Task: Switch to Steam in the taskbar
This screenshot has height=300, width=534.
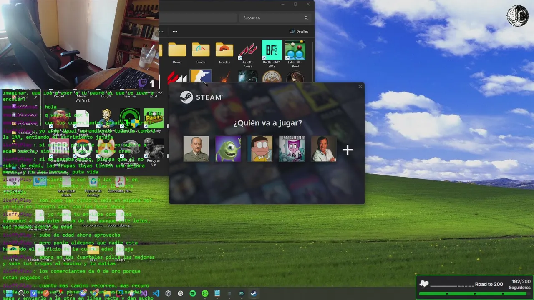Action: coord(253,293)
